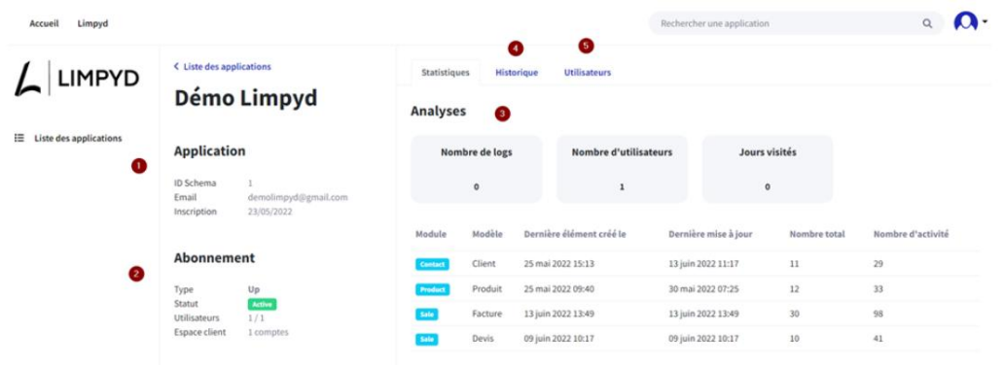This screenshot has height=365, width=1005.
Task: Click the Dernière élément créé le header
Action: 575,235
